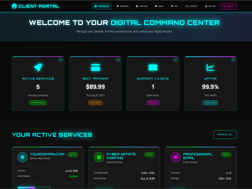Viewport: 252px width, 189px height.
Task: Click the Due Soon status badge
Action: click(x=96, y=103)
